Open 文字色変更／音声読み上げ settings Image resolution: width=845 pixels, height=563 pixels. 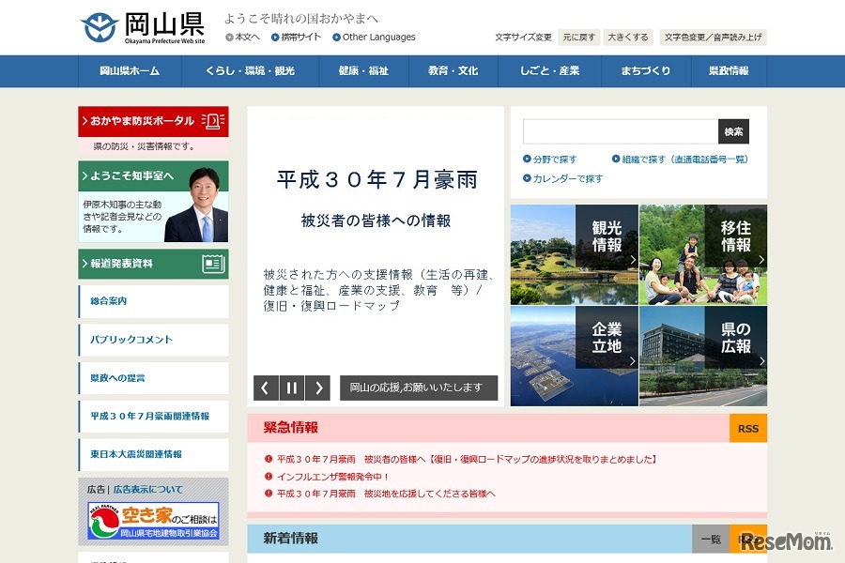(x=715, y=36)
